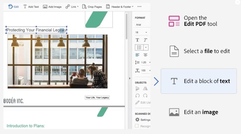Screen dimensions: 241x134
Task: Apply italic text formatting
Action: 145,40
